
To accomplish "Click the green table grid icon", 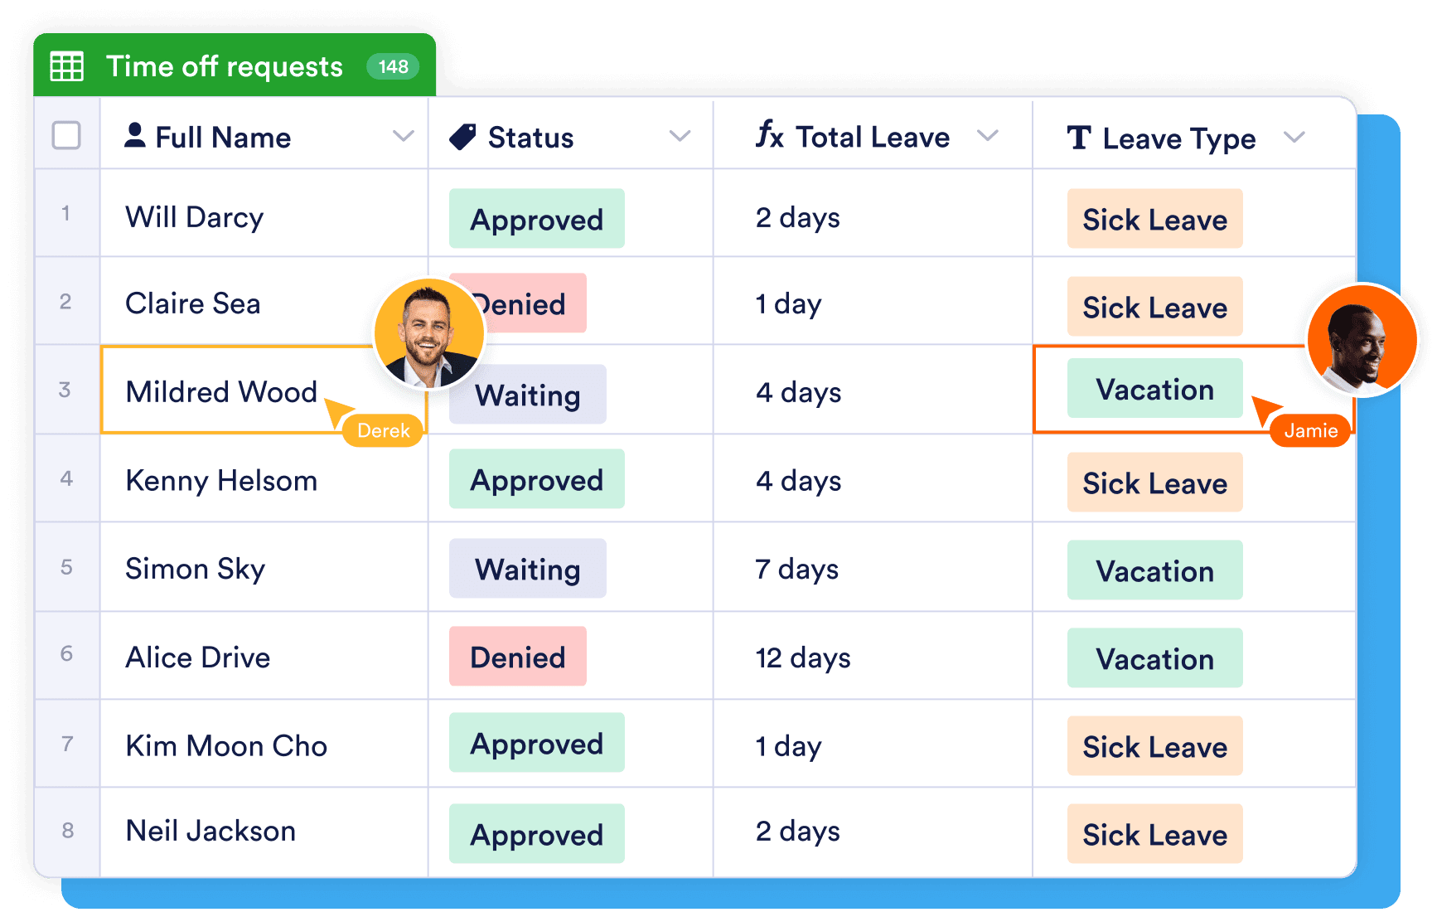I will click(67, 66).
